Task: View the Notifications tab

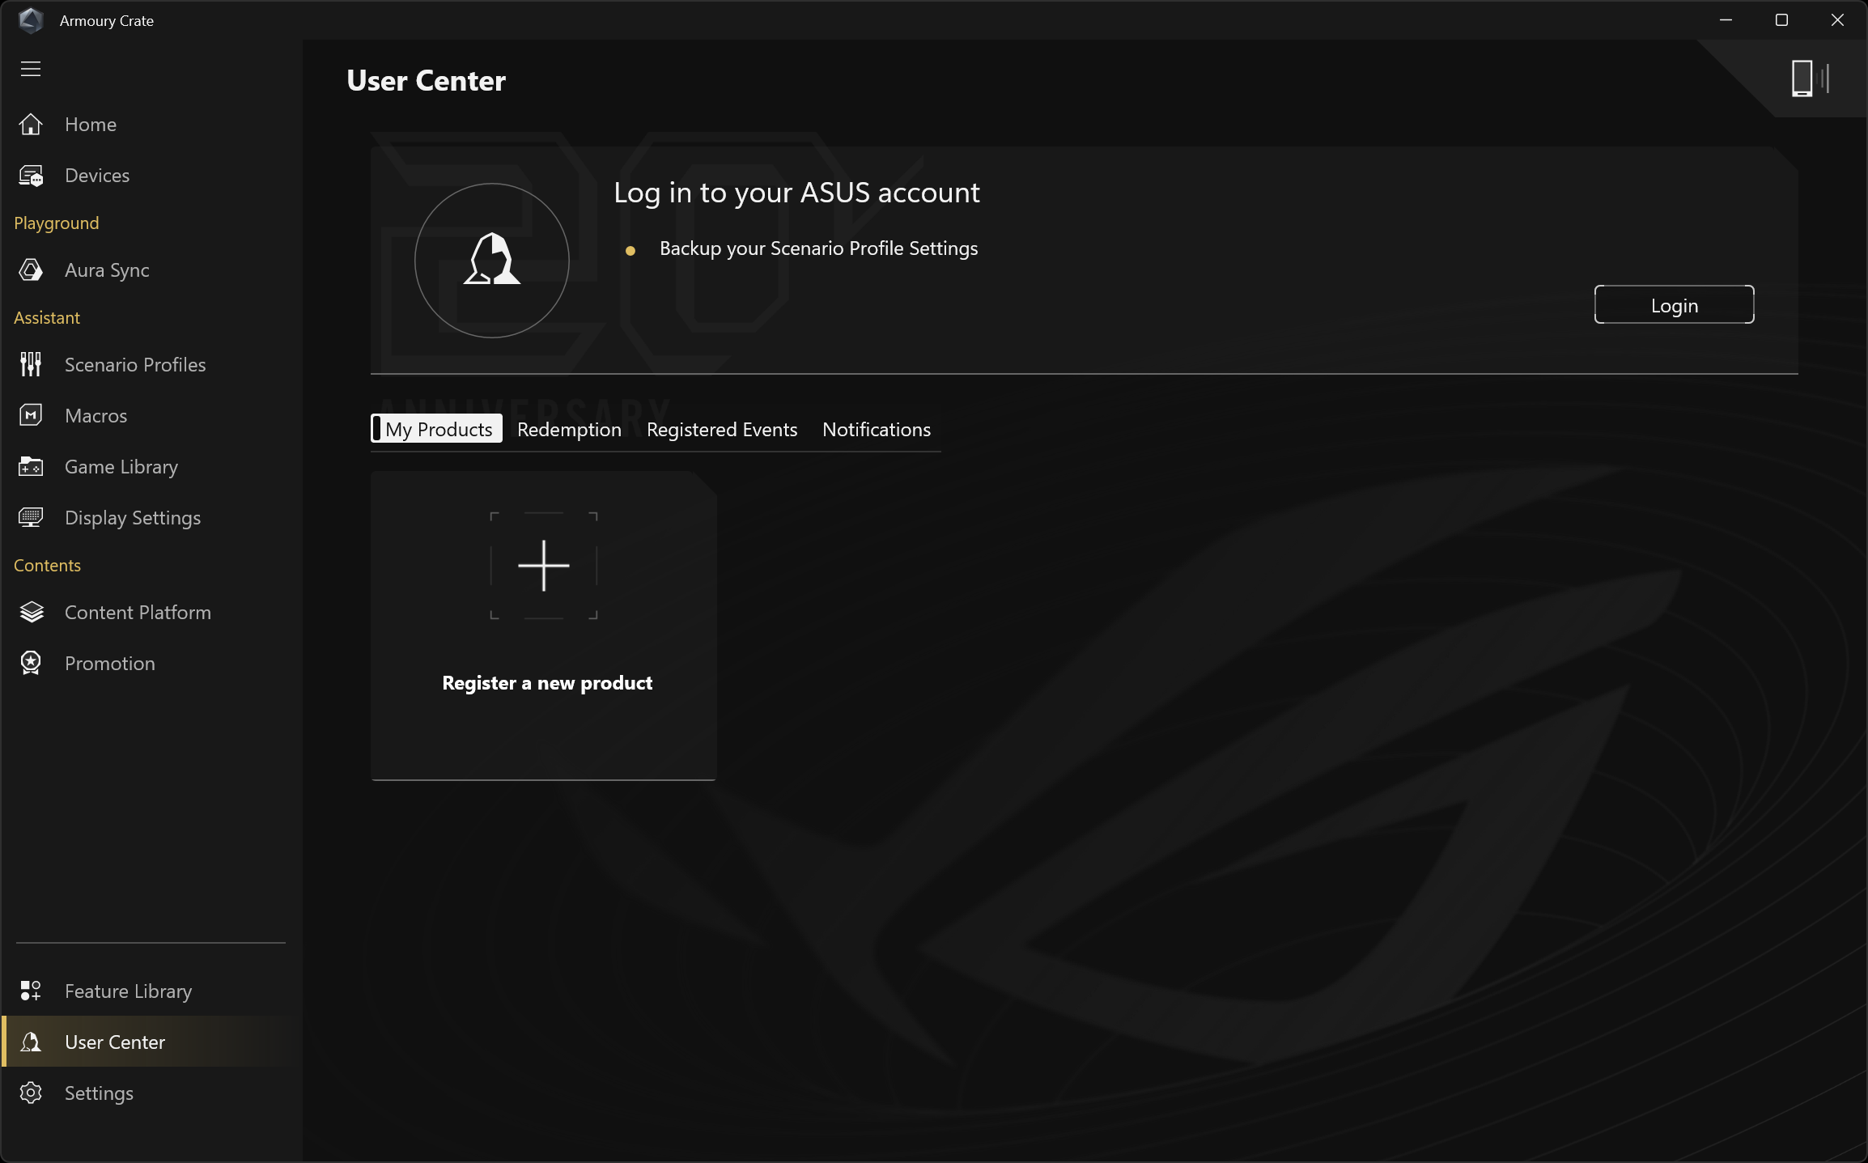Action: (x=877, y=429)
